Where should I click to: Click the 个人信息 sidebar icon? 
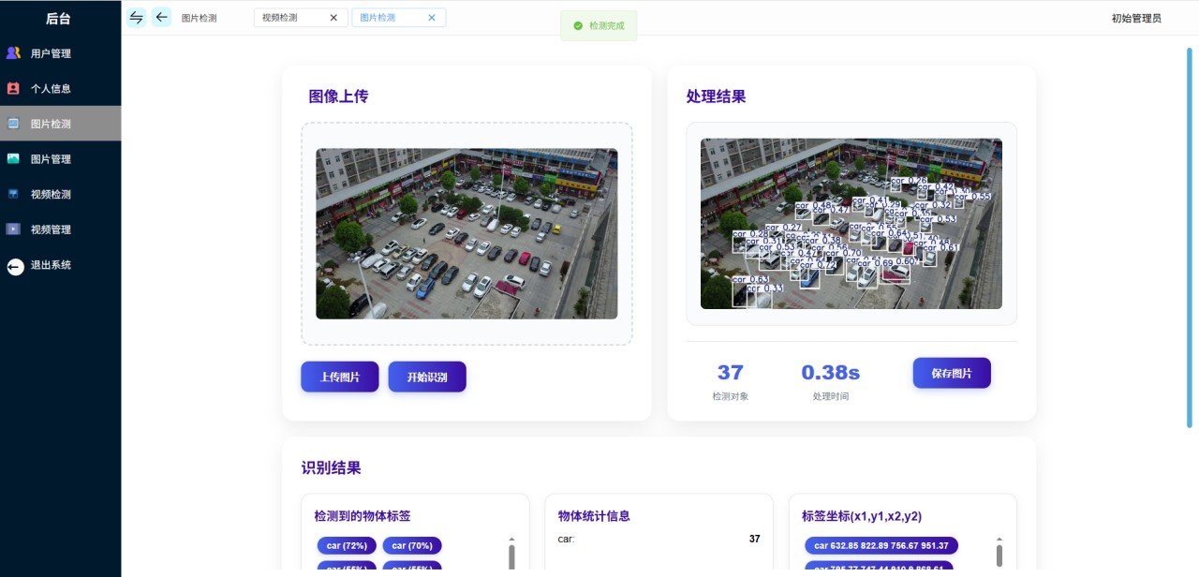coord(13,88)
